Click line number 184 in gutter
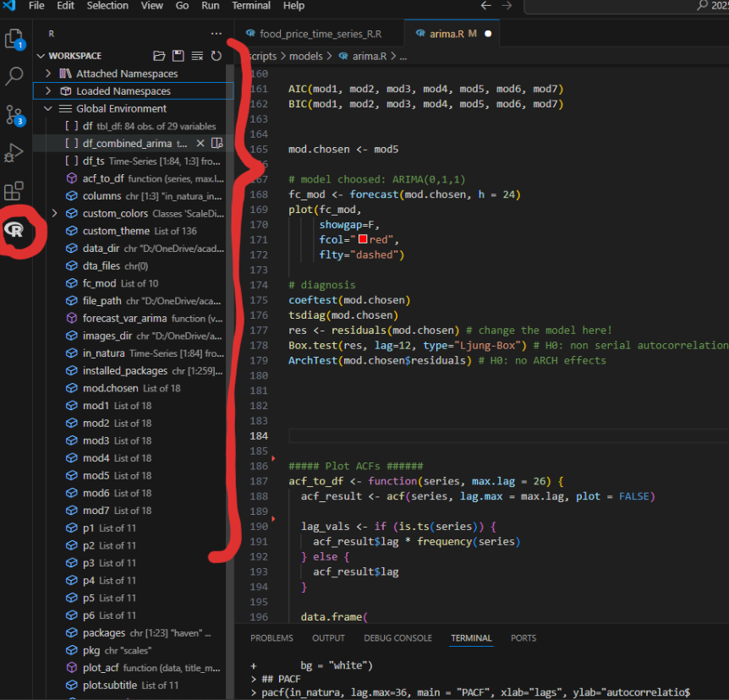Screen dimensions: 729x700 259,436
